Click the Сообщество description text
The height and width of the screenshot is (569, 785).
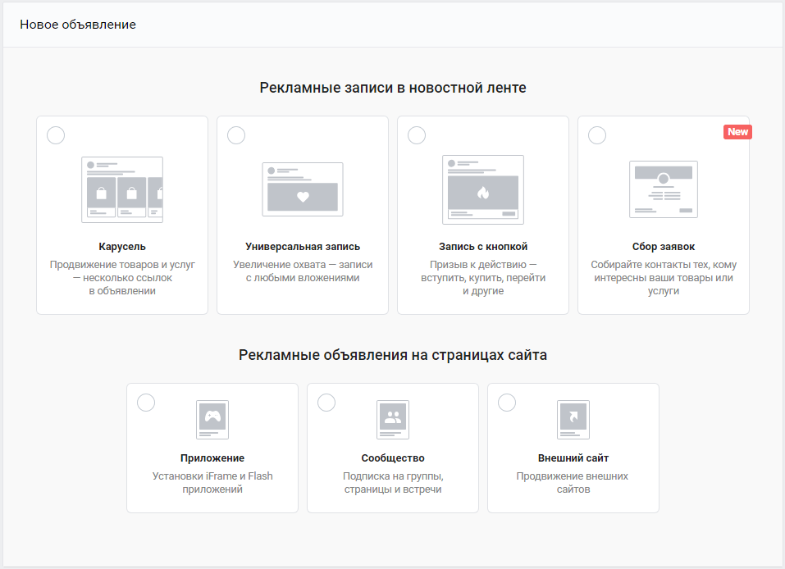pyautogui.click(x=393, y=483)
